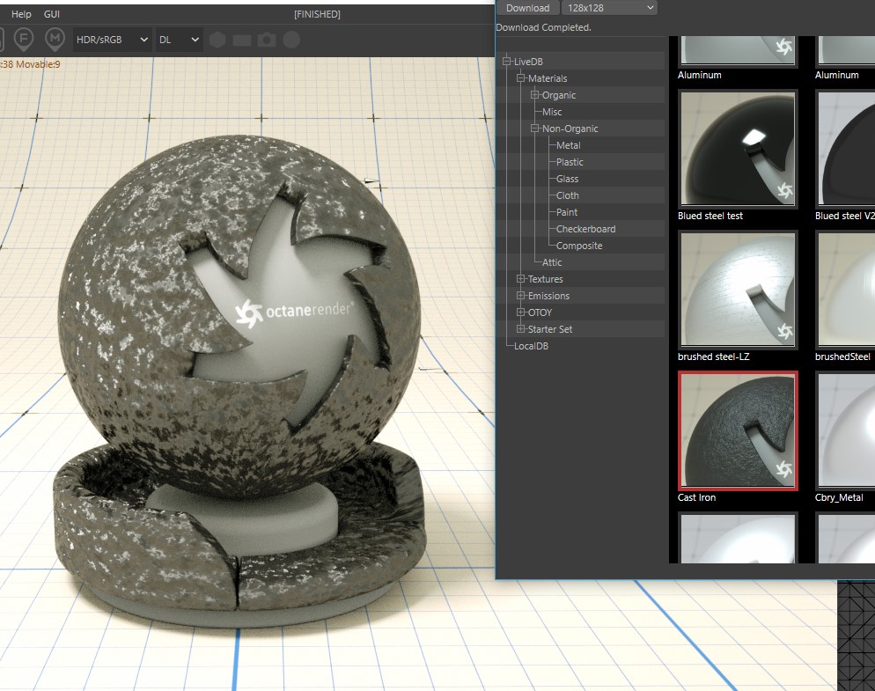Click the 'Blued steel test' label
This screenshot has width=875, height=691.
[x=710, y=216]
